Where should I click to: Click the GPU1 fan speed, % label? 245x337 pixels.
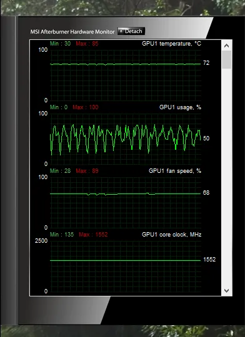[x=175, y=171]
